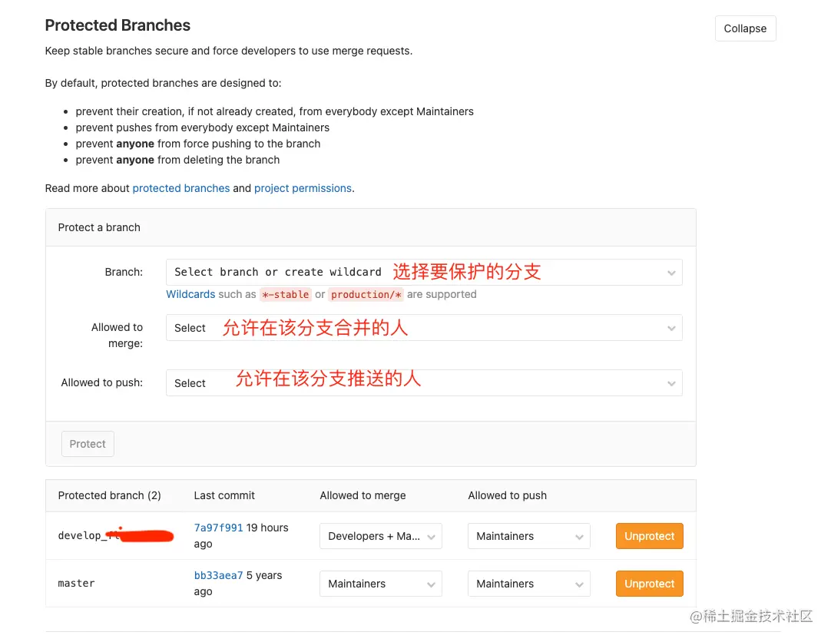Click the Protected branch (2) column header
Image resolution: width=831 pixels, height=642 pixels.
click(x=109, y=495)
